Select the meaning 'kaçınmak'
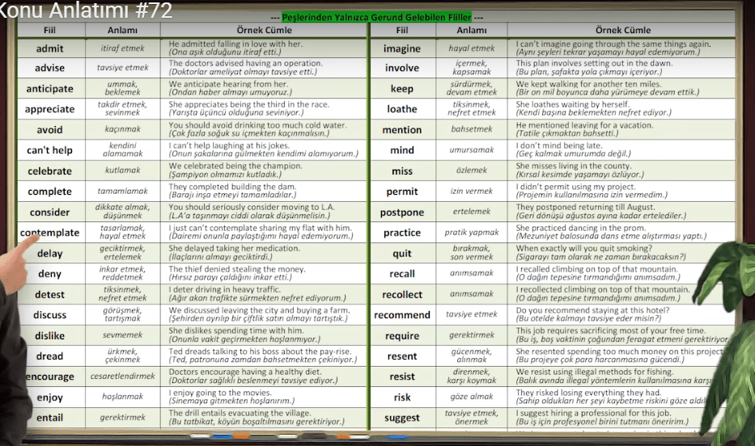The image size is (755, 446). click(122, 128)
